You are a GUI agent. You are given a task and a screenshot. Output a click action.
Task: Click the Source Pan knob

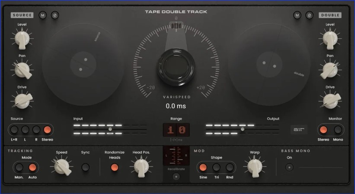coord(22,70)
